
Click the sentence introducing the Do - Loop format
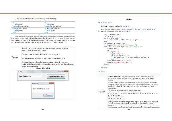click(x=36, y=19)
